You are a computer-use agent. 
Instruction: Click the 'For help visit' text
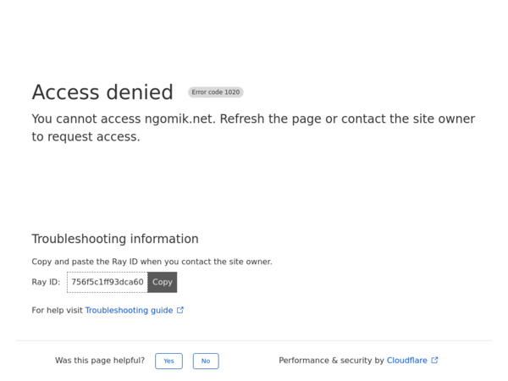[57, 310]
